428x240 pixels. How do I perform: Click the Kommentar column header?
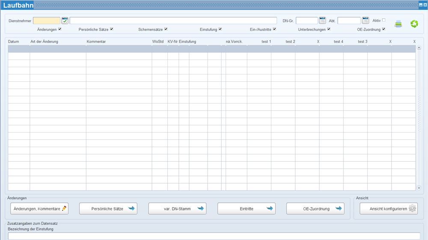(96, 41)
